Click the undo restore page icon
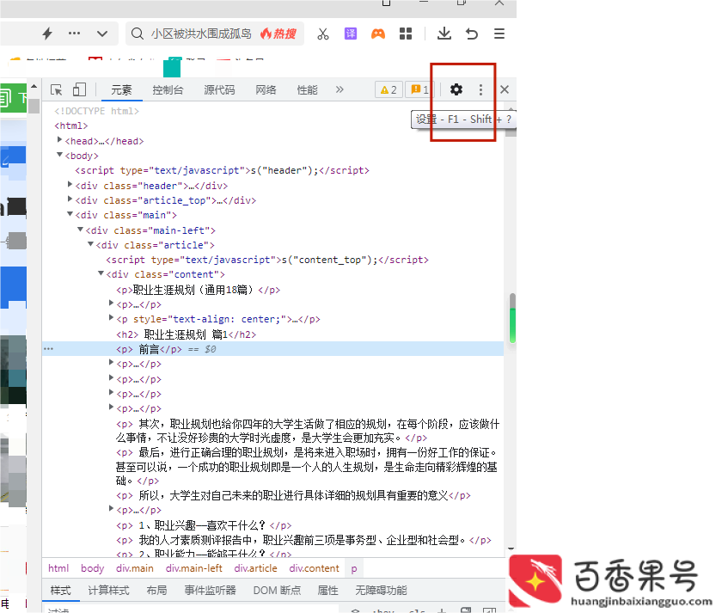 click(x=472, y=34)
